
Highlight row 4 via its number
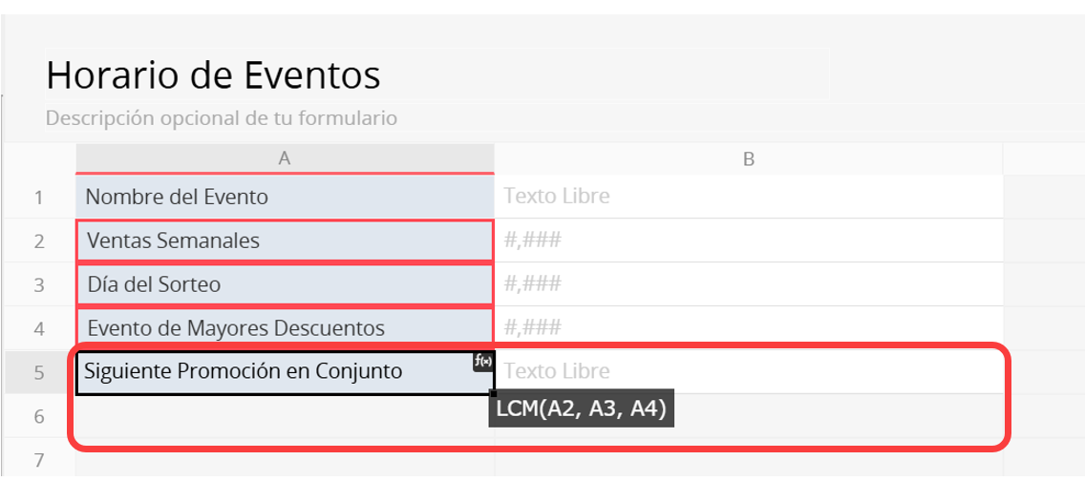39,329
